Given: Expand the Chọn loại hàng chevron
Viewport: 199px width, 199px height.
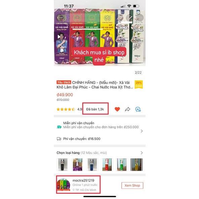Looking at the screenshot, I should pos(142,153).
